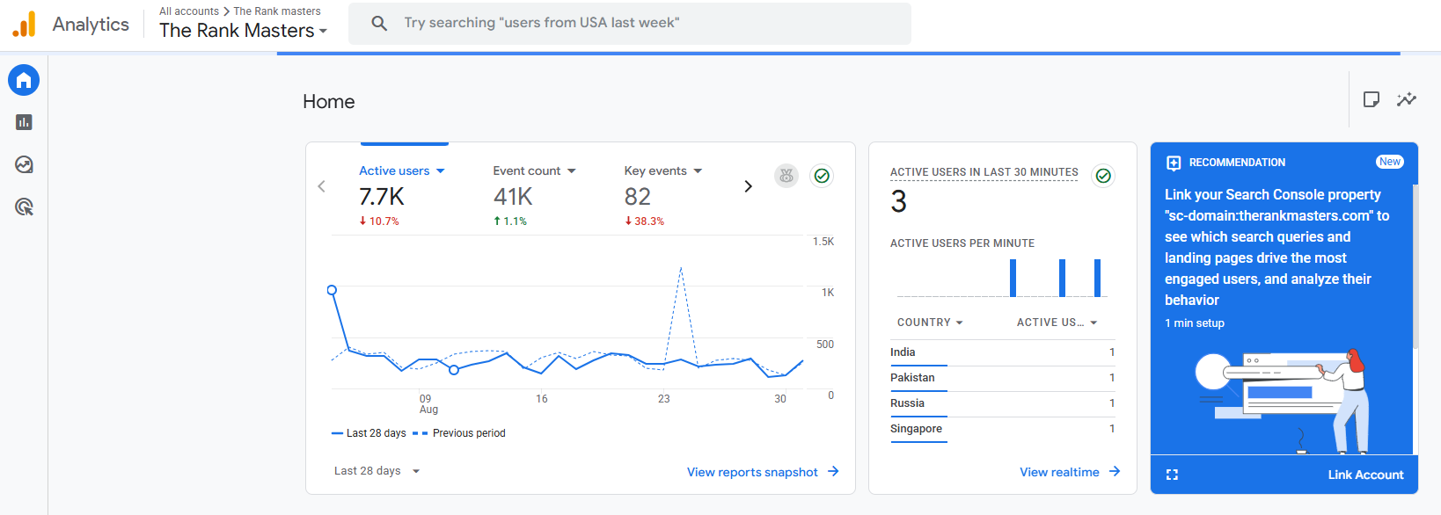Open the Key events metric dropdown
The height and width of the screenshot is (515, 1441).
coord(663,170)
